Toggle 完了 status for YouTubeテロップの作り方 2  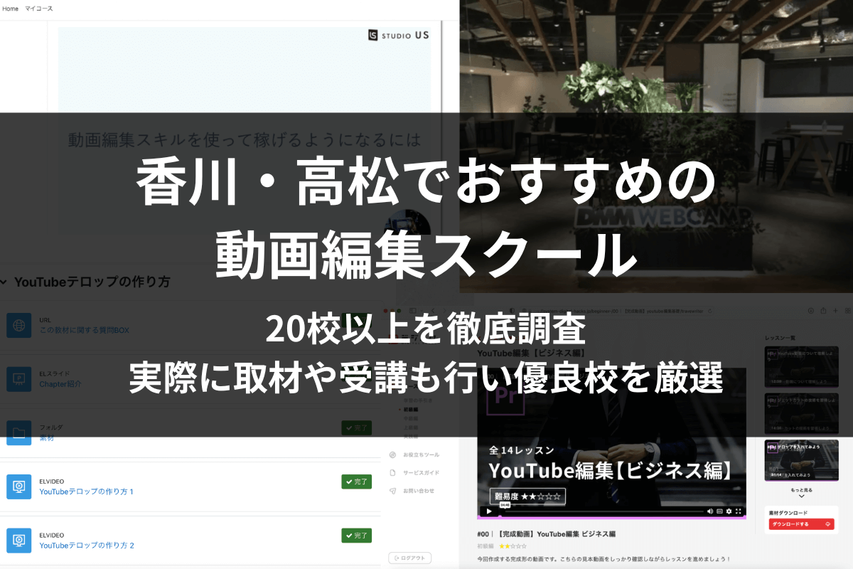(356, 535)
